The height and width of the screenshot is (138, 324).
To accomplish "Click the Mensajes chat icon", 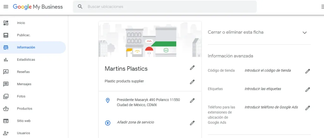I will coord(6,84).
